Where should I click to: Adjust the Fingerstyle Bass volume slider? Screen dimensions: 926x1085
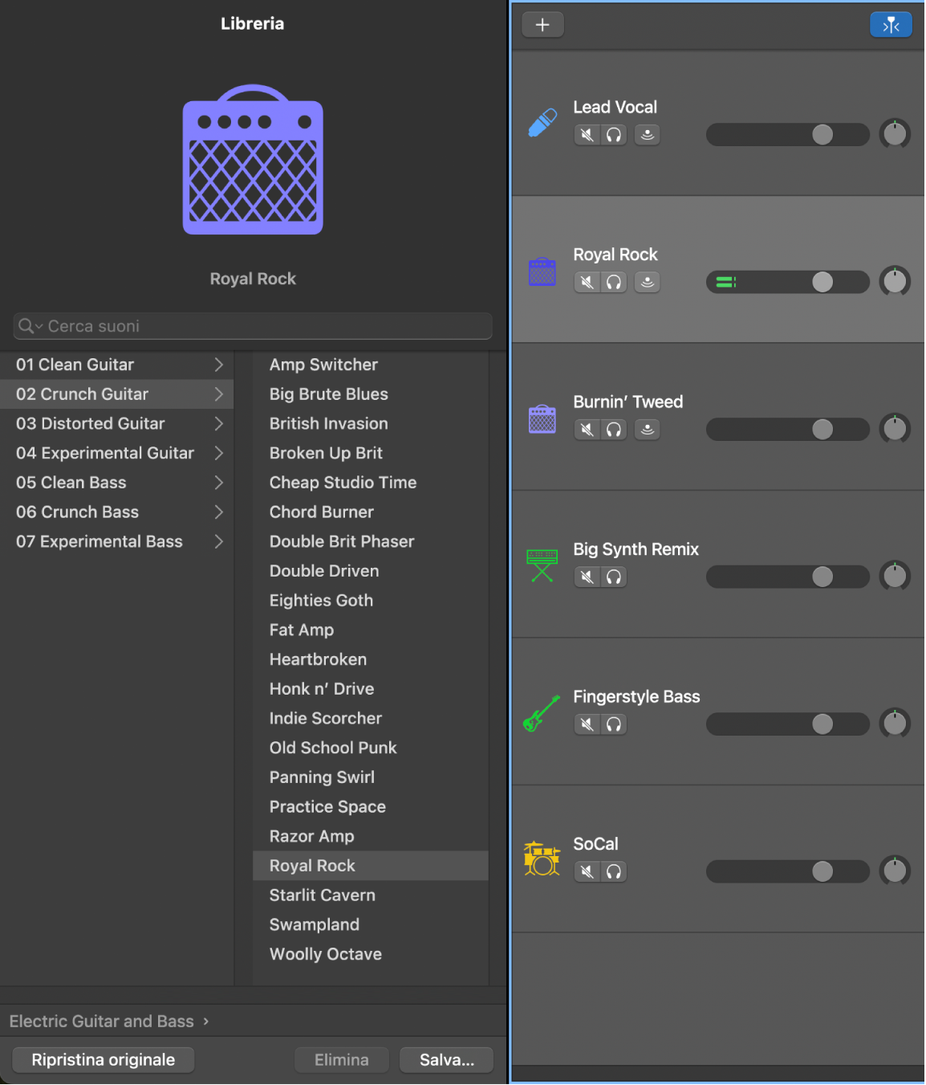(822, 724)
